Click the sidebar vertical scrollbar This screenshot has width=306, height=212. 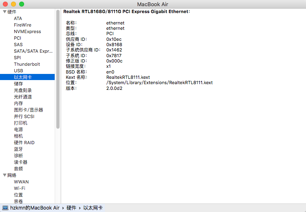58,69
